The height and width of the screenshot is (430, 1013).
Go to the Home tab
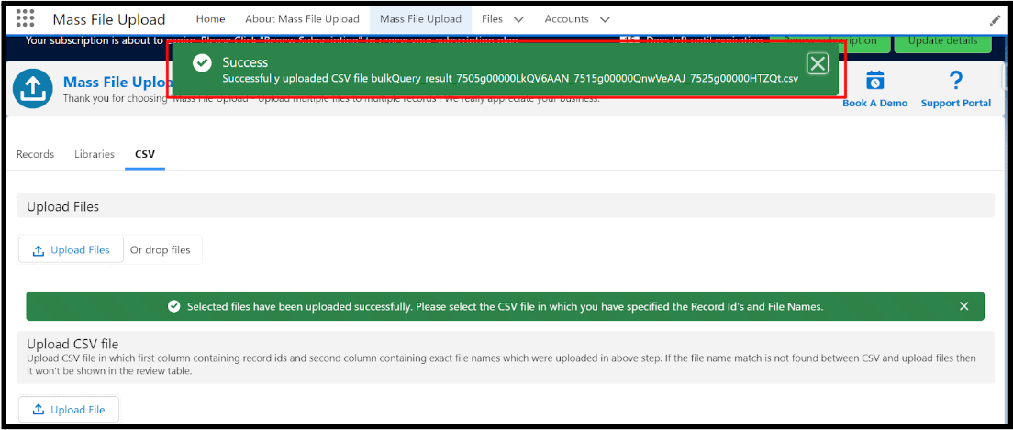(x=211, y=19)
